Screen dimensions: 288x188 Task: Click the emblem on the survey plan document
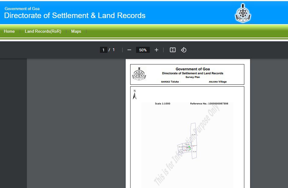pyautogui.click(x=139, y=73)
